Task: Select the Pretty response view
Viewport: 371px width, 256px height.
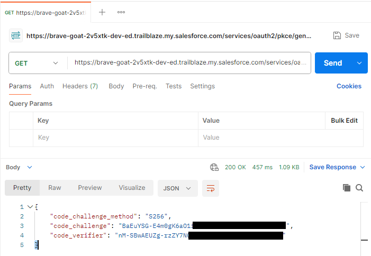Action: pos(22,188)
